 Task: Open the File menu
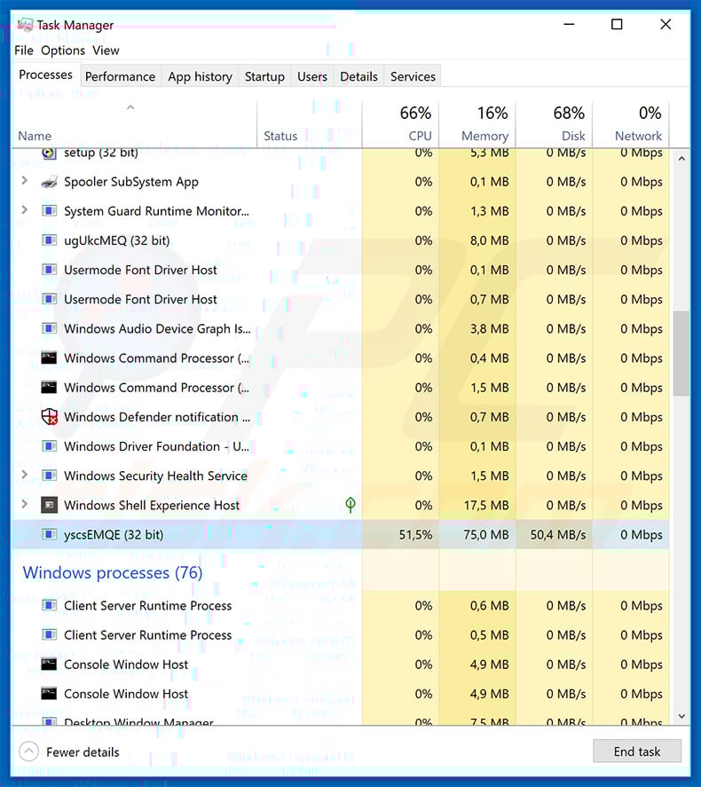point(24,51)
